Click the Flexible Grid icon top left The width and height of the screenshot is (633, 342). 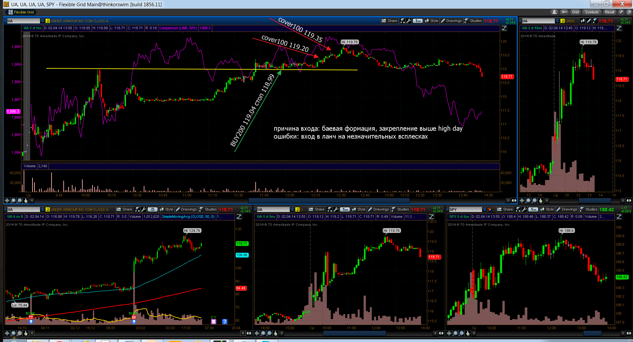tap(11, 12)
